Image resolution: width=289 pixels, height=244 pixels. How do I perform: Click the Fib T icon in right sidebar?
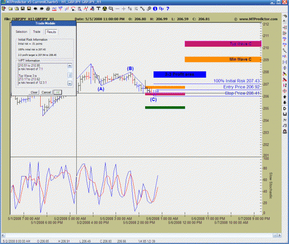click(284, 44)
